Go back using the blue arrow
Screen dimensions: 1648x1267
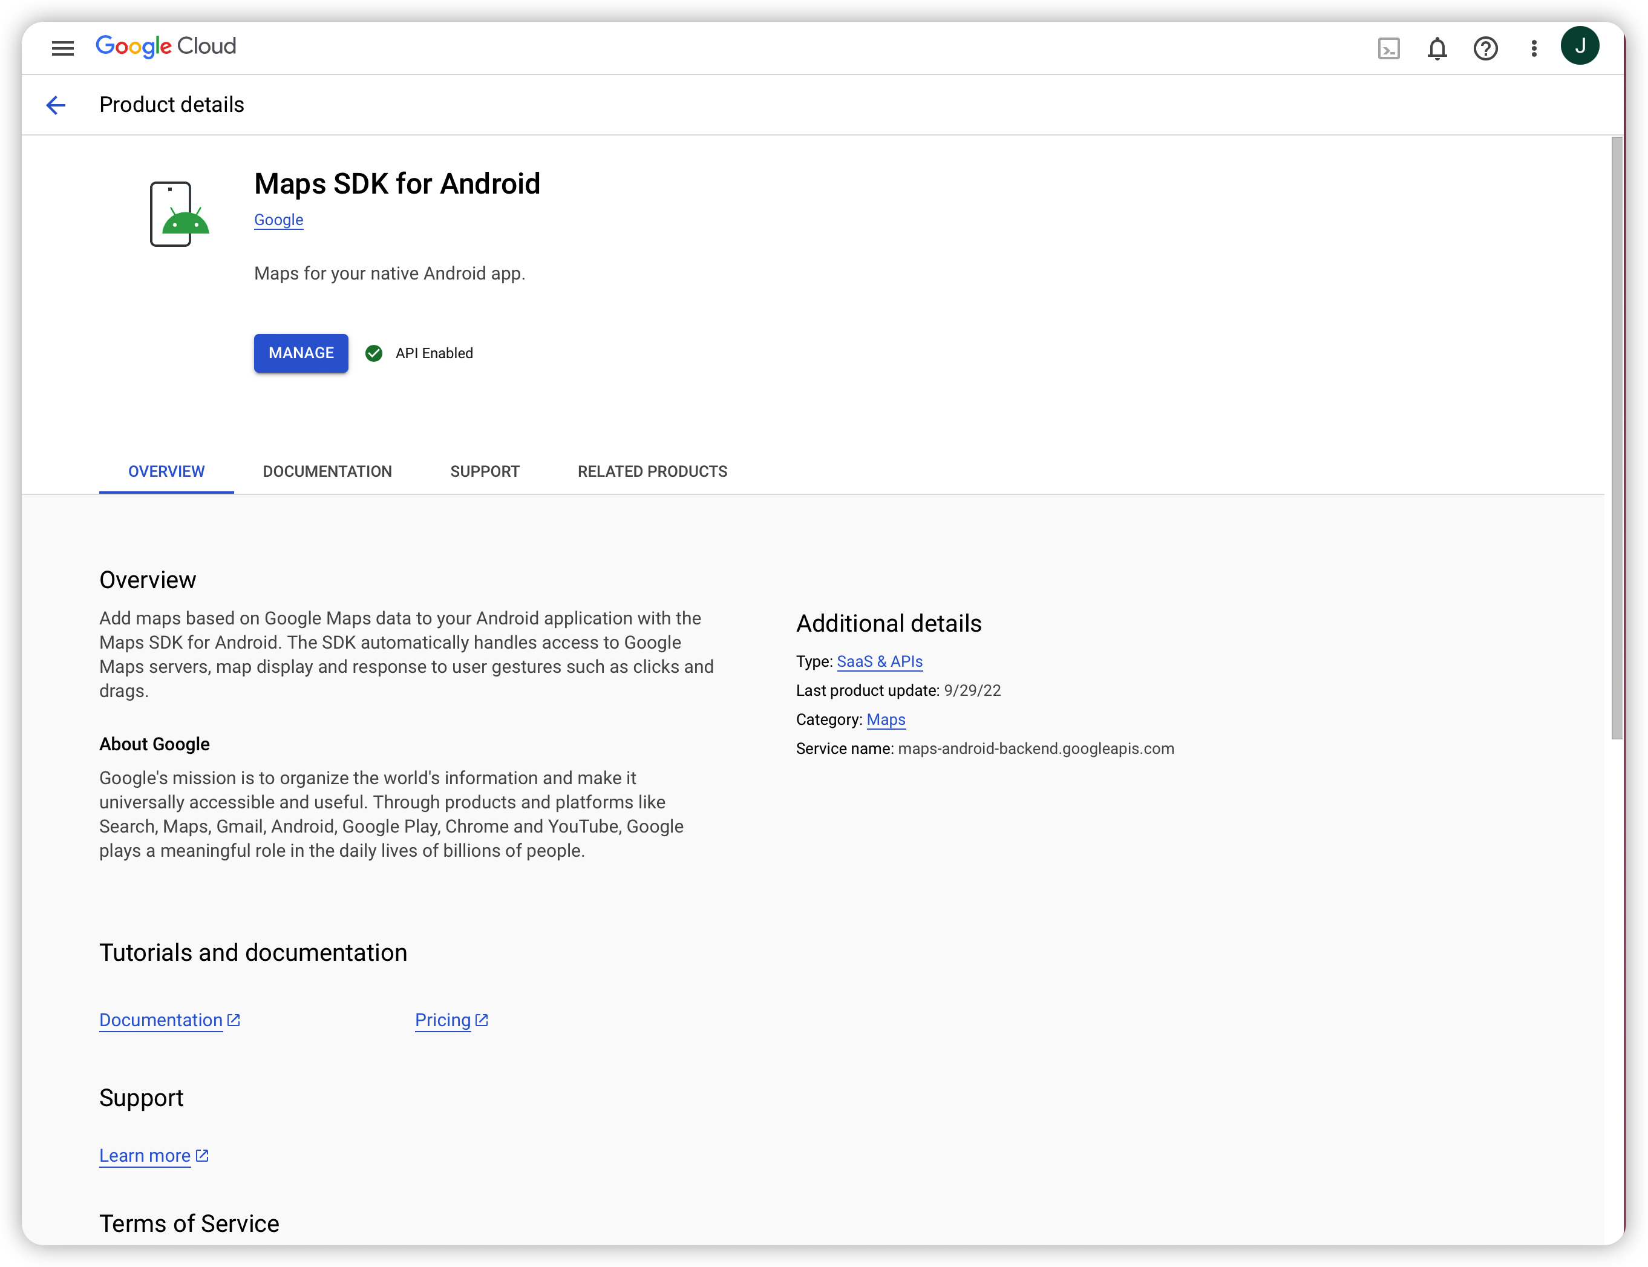coord(56,105)
